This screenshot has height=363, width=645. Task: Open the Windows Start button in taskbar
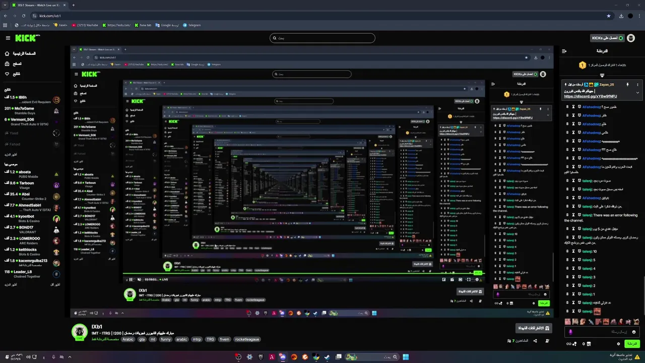(406, 357)
